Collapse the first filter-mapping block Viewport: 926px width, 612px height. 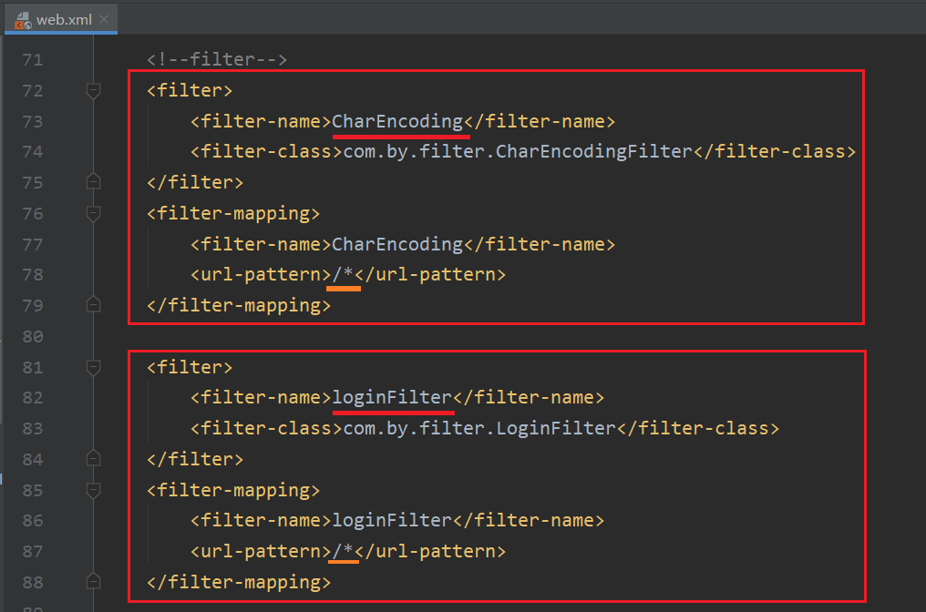[93, 213]
